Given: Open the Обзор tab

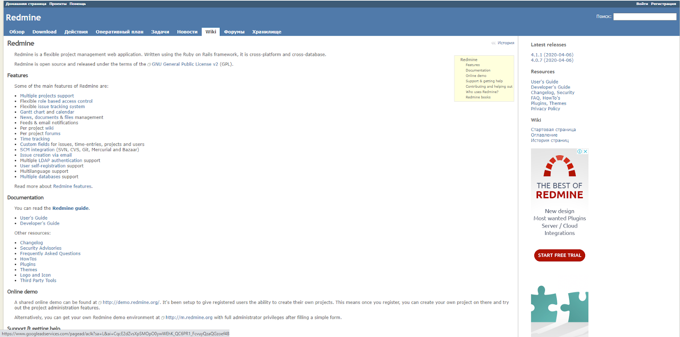Looking at the screenshot, I should (x=17, y=32).
